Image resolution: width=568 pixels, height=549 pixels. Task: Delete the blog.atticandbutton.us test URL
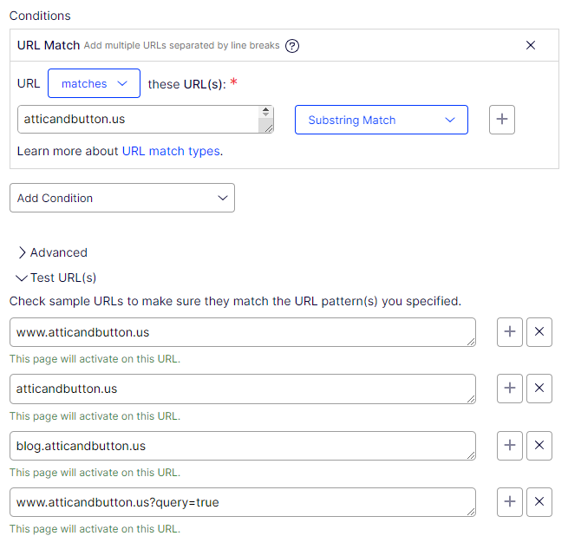[539, 446]
